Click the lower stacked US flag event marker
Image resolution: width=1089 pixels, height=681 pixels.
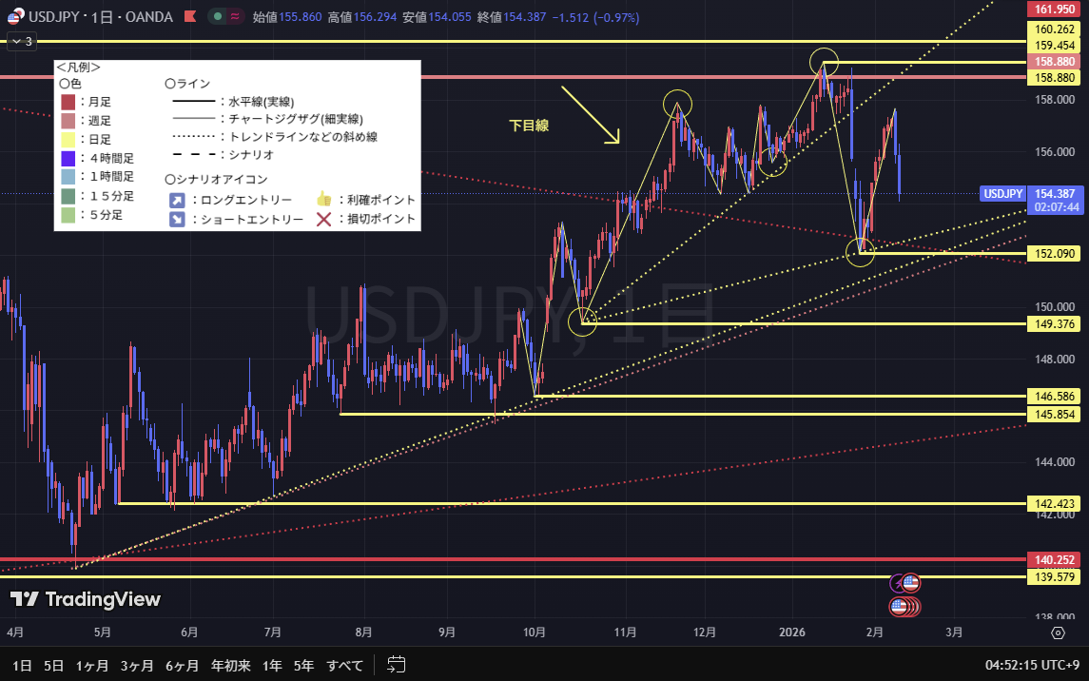point(900,606)
